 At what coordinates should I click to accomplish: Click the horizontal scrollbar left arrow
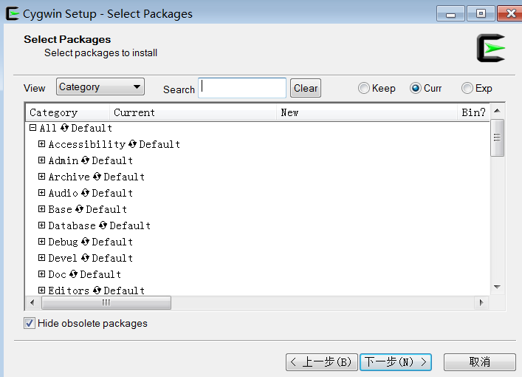point(32,302)
